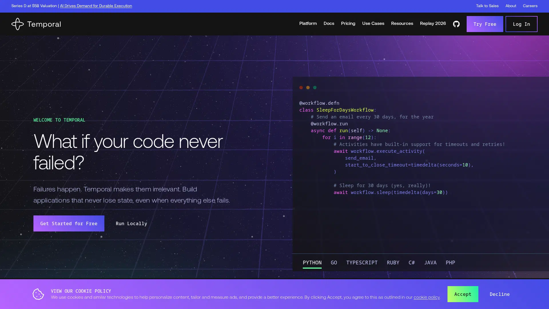Image resolution: width=549 pixels, height=309 pixels.
Task: Show the RUBY code example tab
Action: [393, 263]
